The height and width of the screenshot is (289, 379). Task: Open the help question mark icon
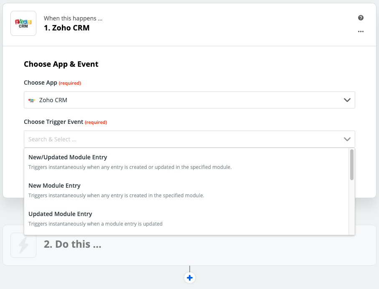pos(361,18)
